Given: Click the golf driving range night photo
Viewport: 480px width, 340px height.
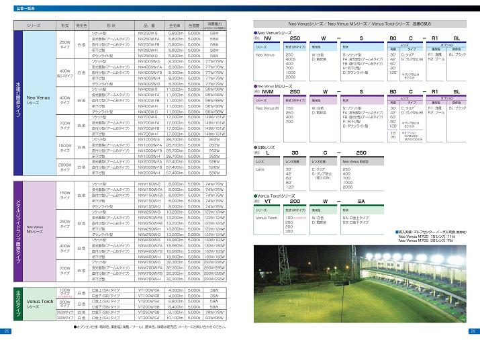Looking at the screenshot, I should pyautogui.click(x=360, y=284).
